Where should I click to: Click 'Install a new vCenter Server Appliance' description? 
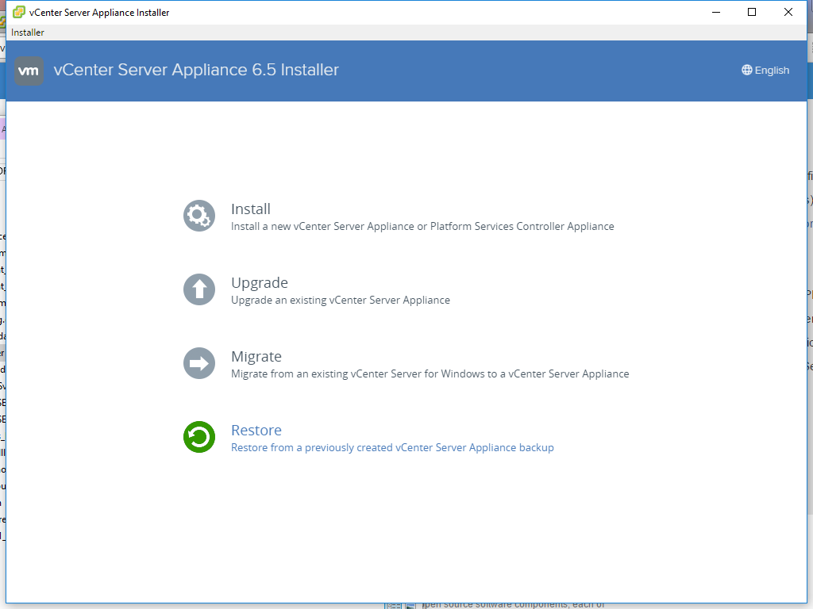tap(422, 226)
